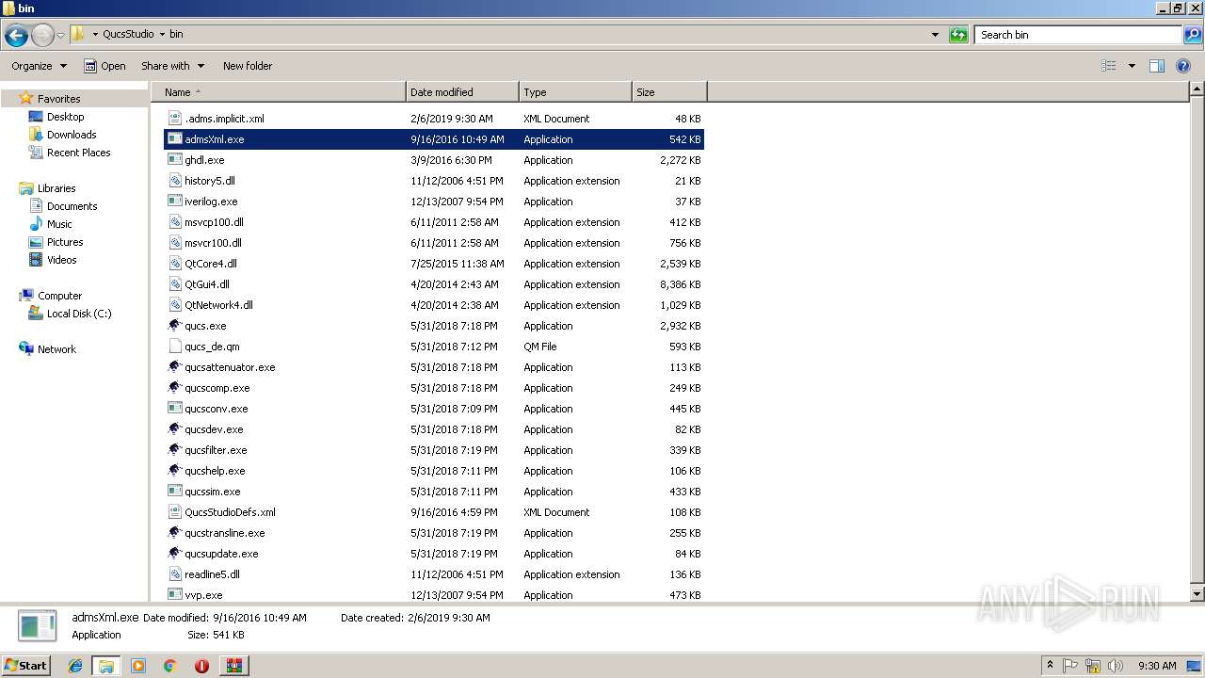The height and width of the screenshot is (678, 1205).
Task: Click the New folder button
Action: [248, 66]
